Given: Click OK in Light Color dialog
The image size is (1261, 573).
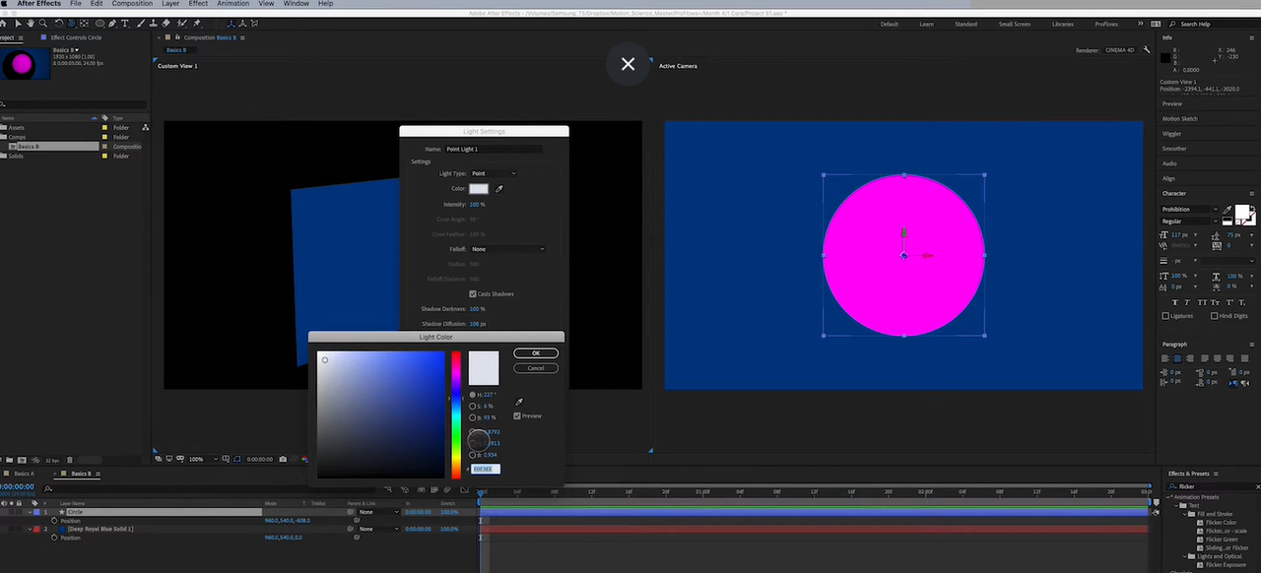Looking at the screenshot, I should click(536, 352).
